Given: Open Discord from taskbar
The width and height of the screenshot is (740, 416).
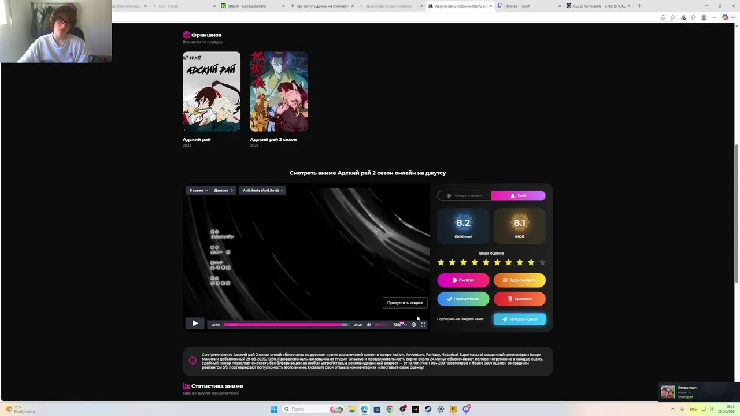Looking at the screenshot, I should [x=466, y=409].
